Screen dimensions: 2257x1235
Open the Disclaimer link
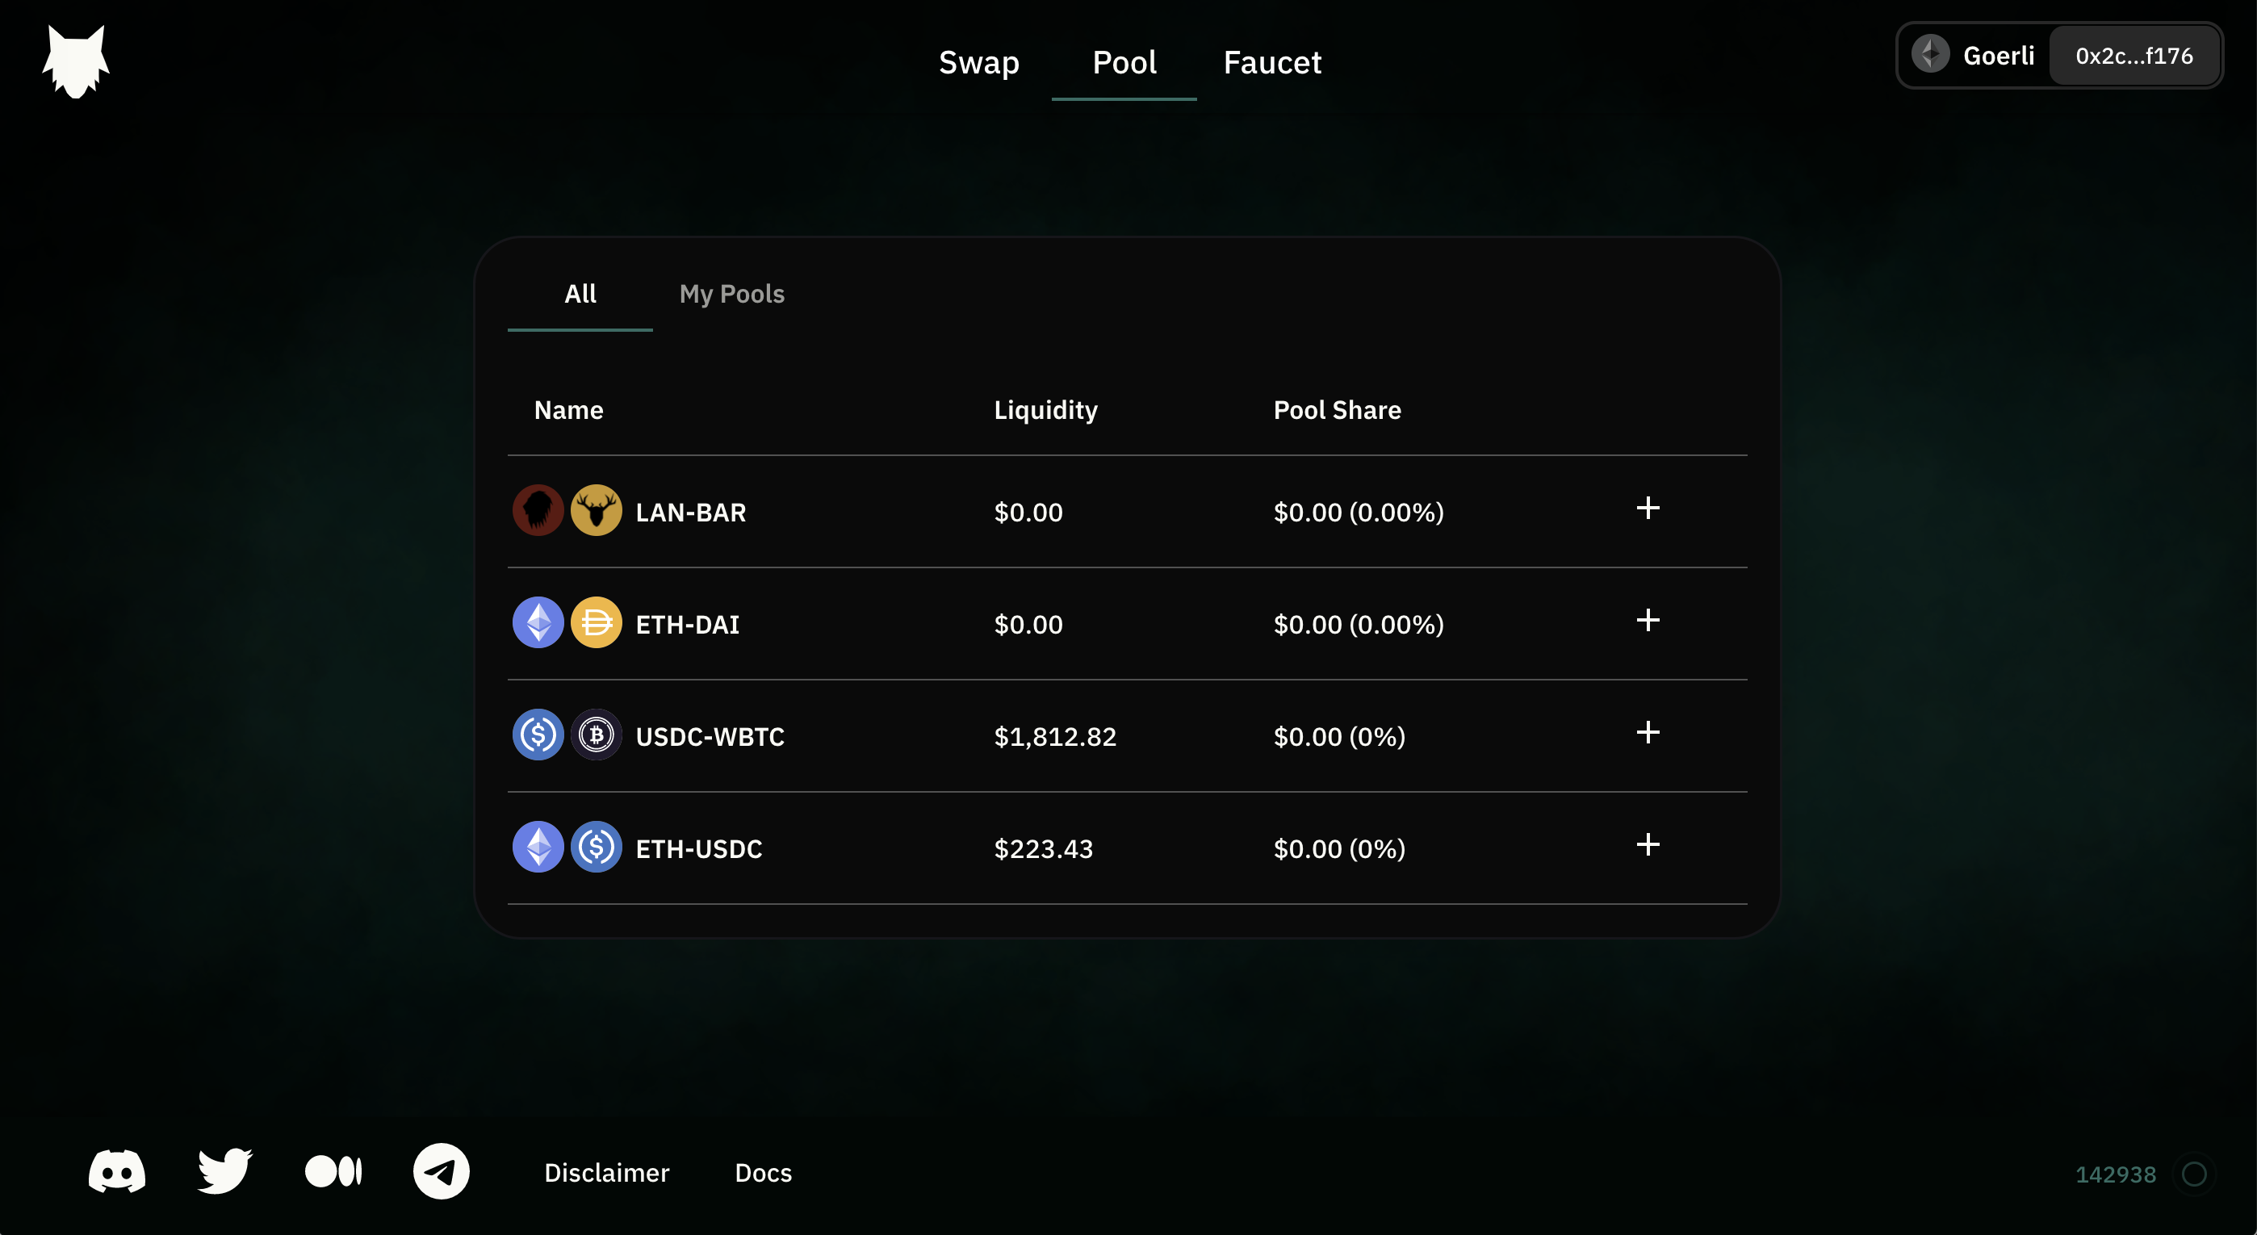tap(606, 1173)
